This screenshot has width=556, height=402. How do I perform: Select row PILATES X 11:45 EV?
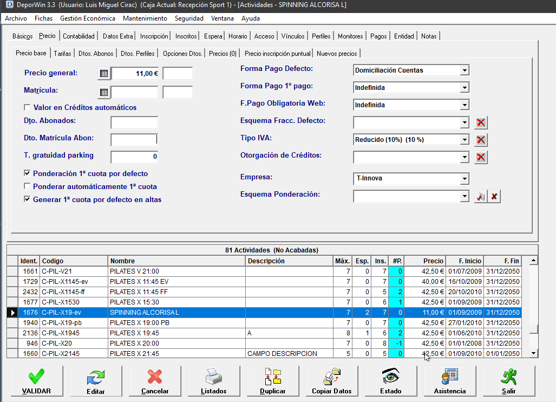tap(264, 282)
